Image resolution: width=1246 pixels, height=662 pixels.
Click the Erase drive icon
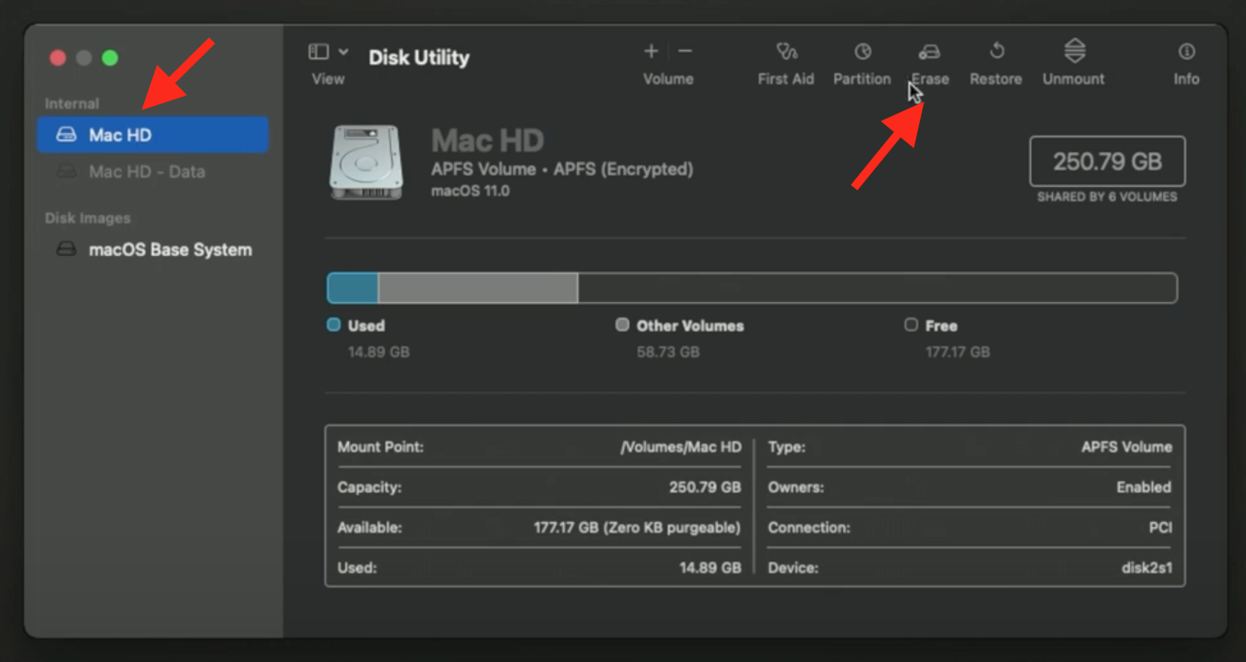(929, 52)
